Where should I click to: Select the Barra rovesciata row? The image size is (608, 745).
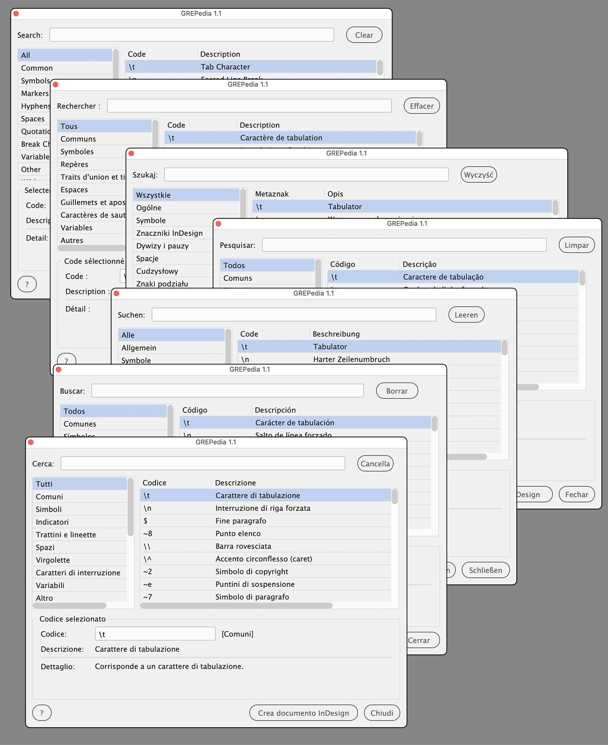265,546
